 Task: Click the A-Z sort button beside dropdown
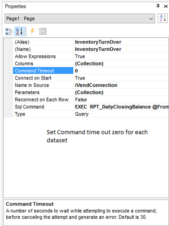tap(163, 18)
